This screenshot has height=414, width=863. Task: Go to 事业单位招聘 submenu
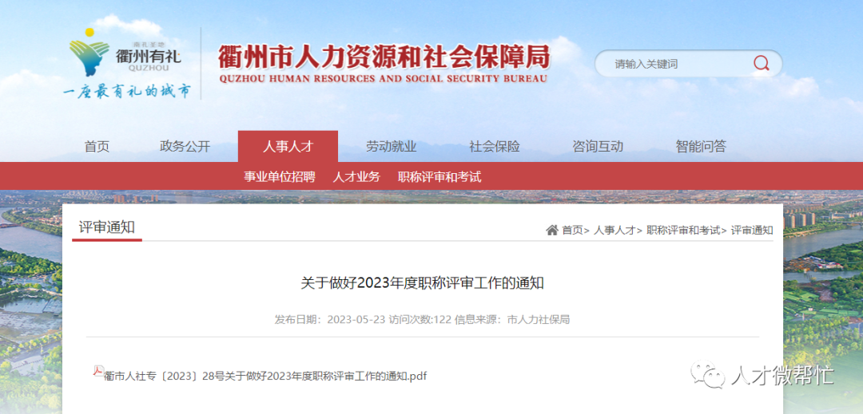coord(280,177)
